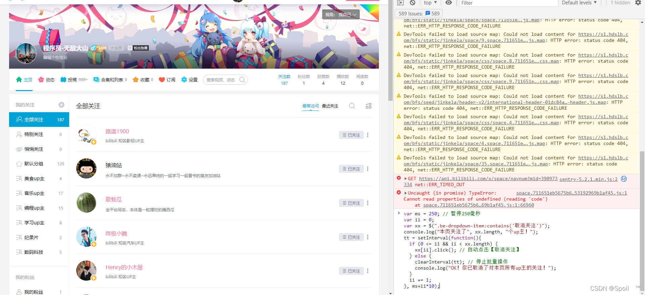Click the 大会员 label
Image resolution: width=645 pixels, height=295 pixels.
(x=116, y=48)
